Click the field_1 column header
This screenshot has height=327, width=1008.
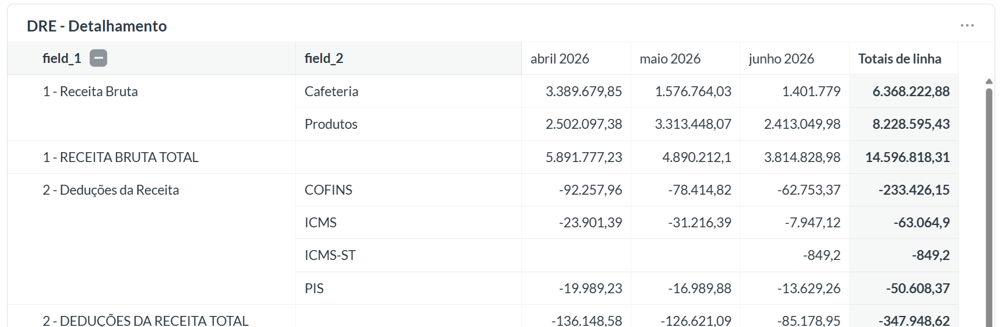(62, 58)
